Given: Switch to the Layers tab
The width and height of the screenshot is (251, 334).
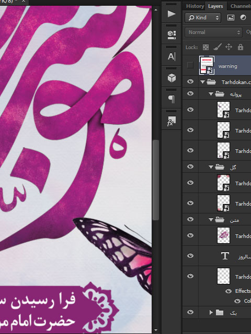Looking at the screenshot, I should [x=215, y=6].
